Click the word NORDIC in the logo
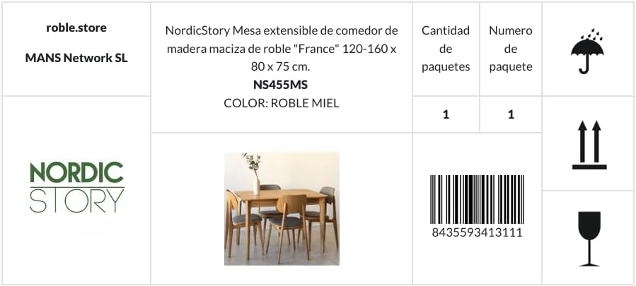Viewport: 636px width, 286px height. click(x=77, y=172)
